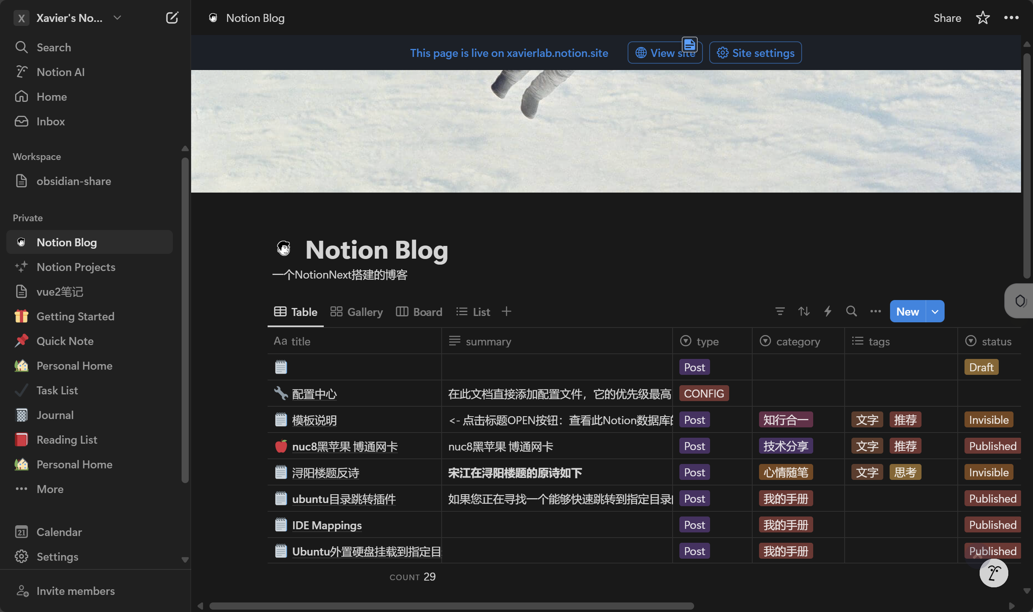Viewport: 1033px width, 612px height.
Task: Open the 浔阳楼题反诗 row
Action: point(326,473)
